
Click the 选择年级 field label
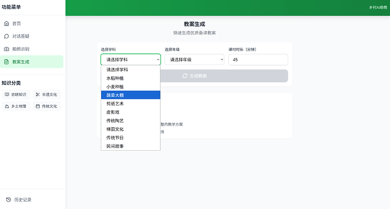point(172,50)
